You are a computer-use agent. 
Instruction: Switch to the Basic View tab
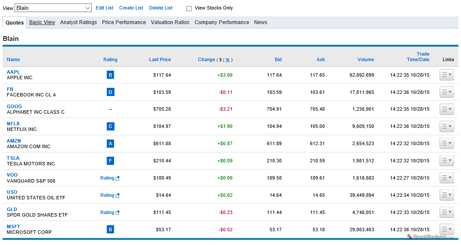(x=42, y=22)
